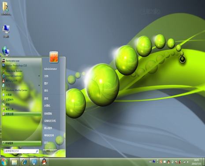Open the volume speaker tray icon
The image size is (205, 166).
coord(188,162)
